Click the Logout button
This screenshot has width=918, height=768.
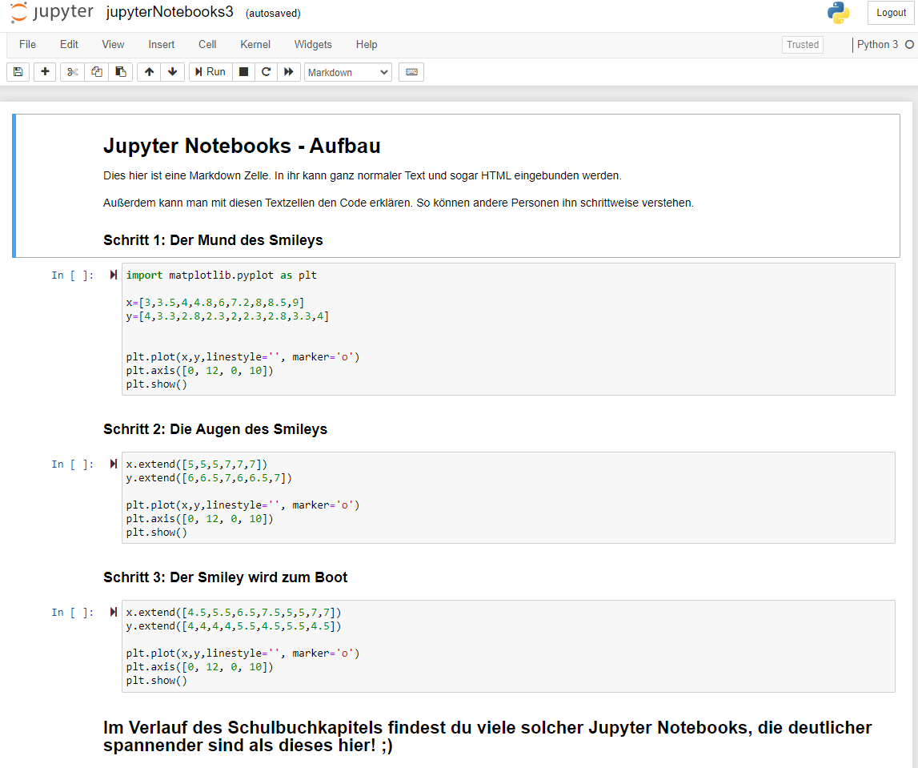[x=891, y=13]
